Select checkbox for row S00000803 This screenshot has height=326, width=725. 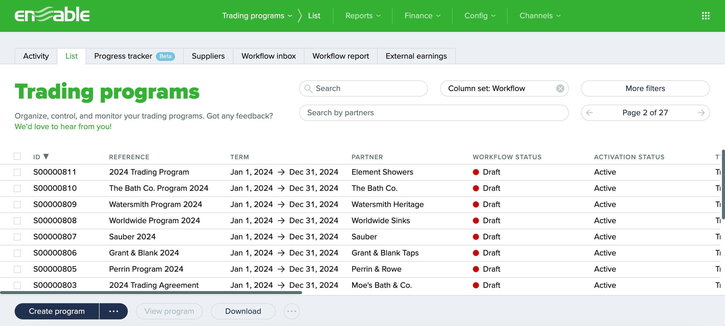pyautogui.click(x=17, y=285)
